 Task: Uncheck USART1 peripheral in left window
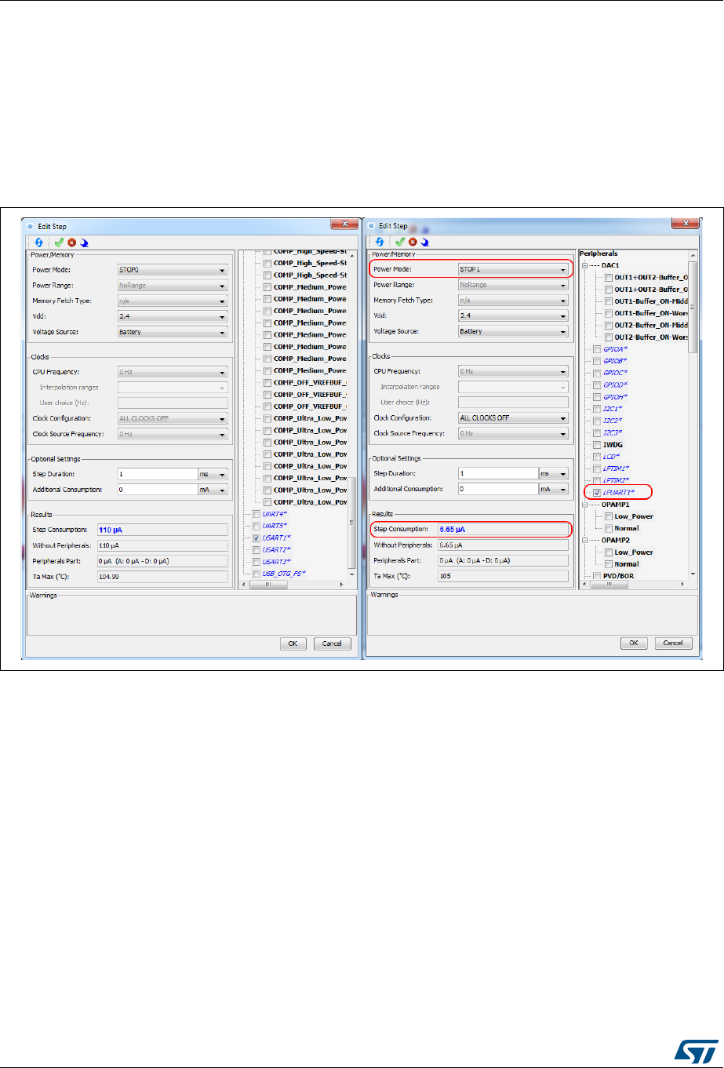point(256,538)
